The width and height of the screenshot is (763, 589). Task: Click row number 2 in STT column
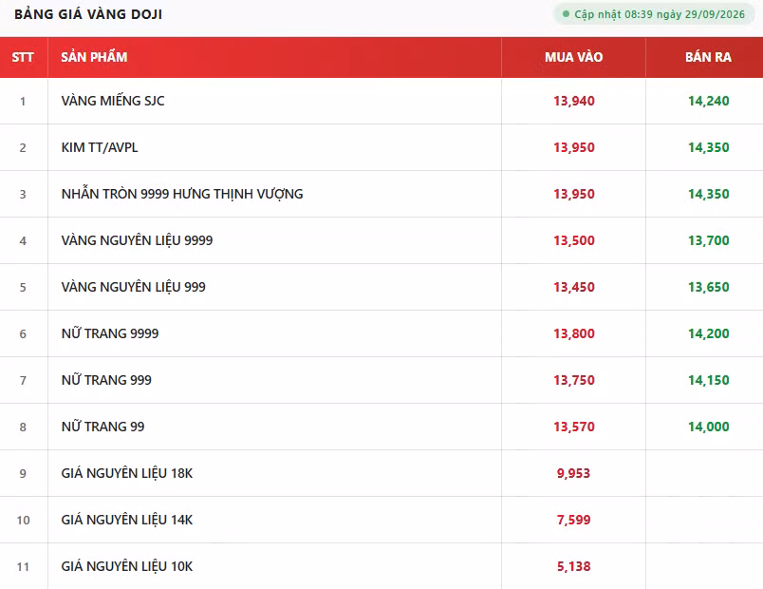point(23,148)
